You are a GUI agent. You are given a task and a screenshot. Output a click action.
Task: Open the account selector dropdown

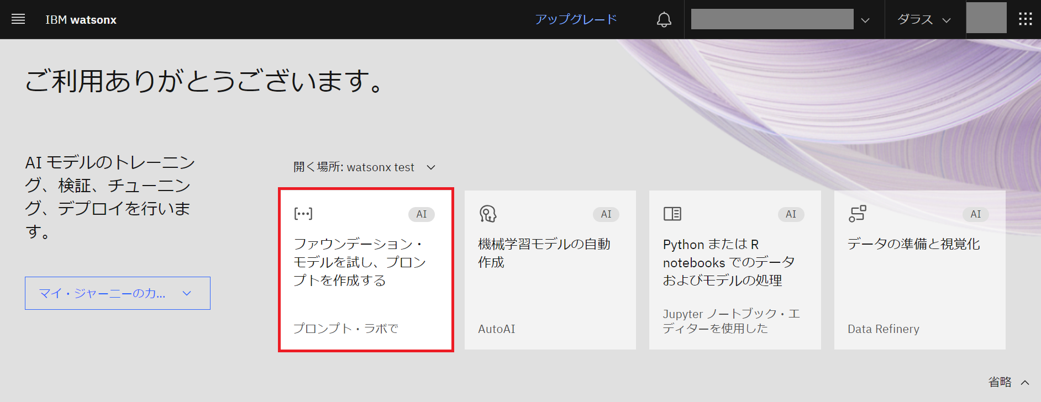781,19
